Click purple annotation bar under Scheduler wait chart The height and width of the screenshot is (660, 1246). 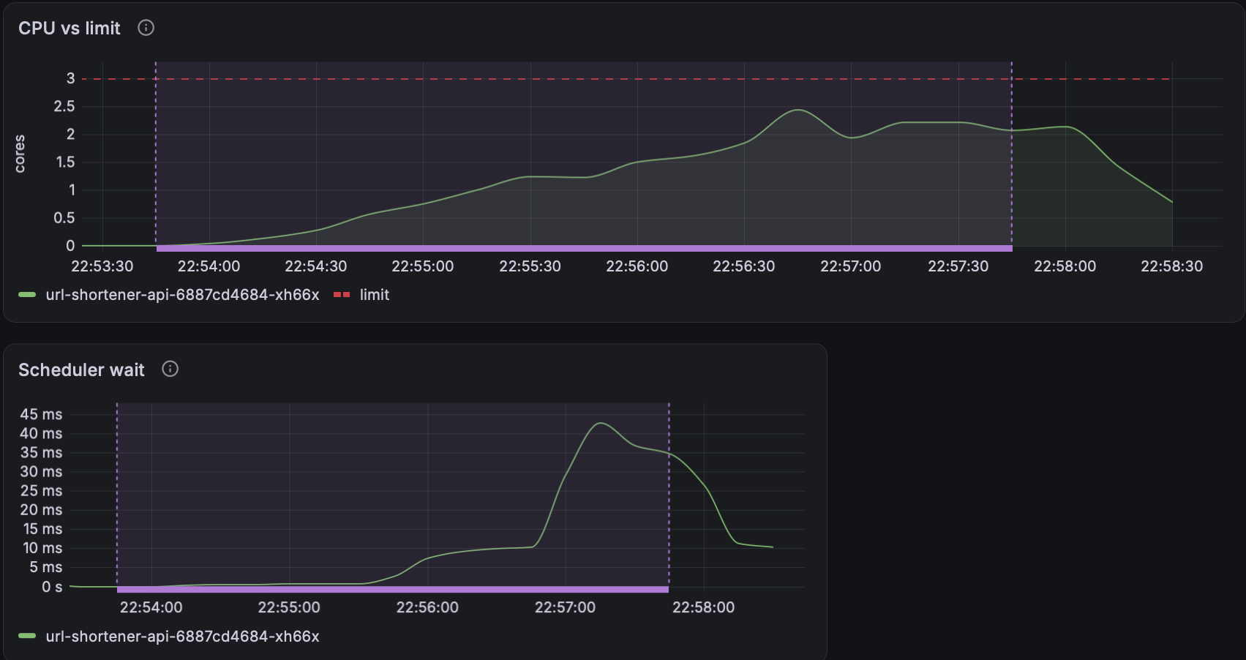[393, 589]
